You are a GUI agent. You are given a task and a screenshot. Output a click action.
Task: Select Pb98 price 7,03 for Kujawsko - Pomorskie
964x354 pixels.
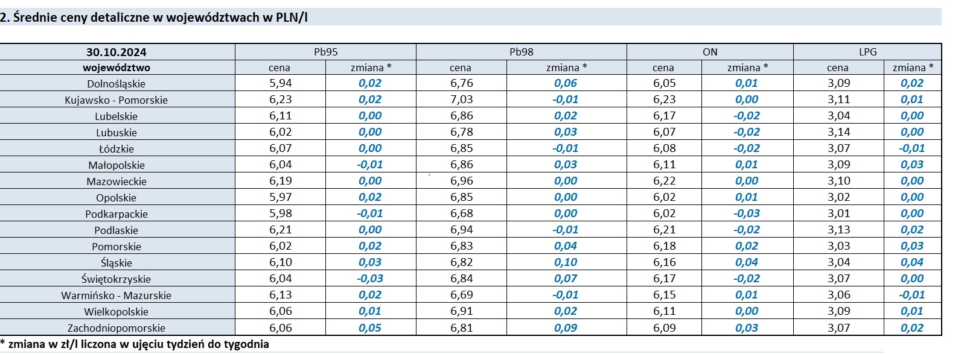click(x=461, y=100)
